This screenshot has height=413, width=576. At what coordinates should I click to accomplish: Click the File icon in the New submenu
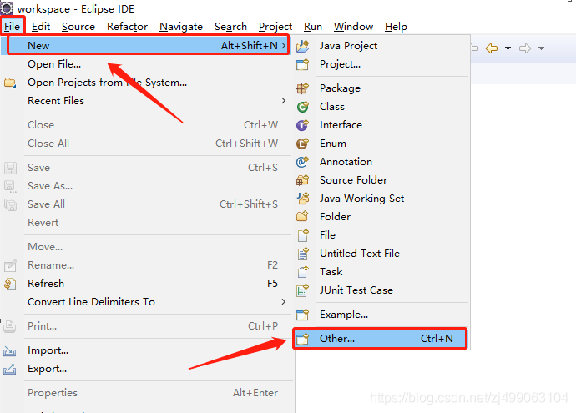[303, 235]
